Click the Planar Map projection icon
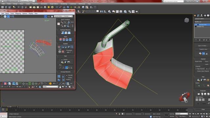 pos(199,94)
